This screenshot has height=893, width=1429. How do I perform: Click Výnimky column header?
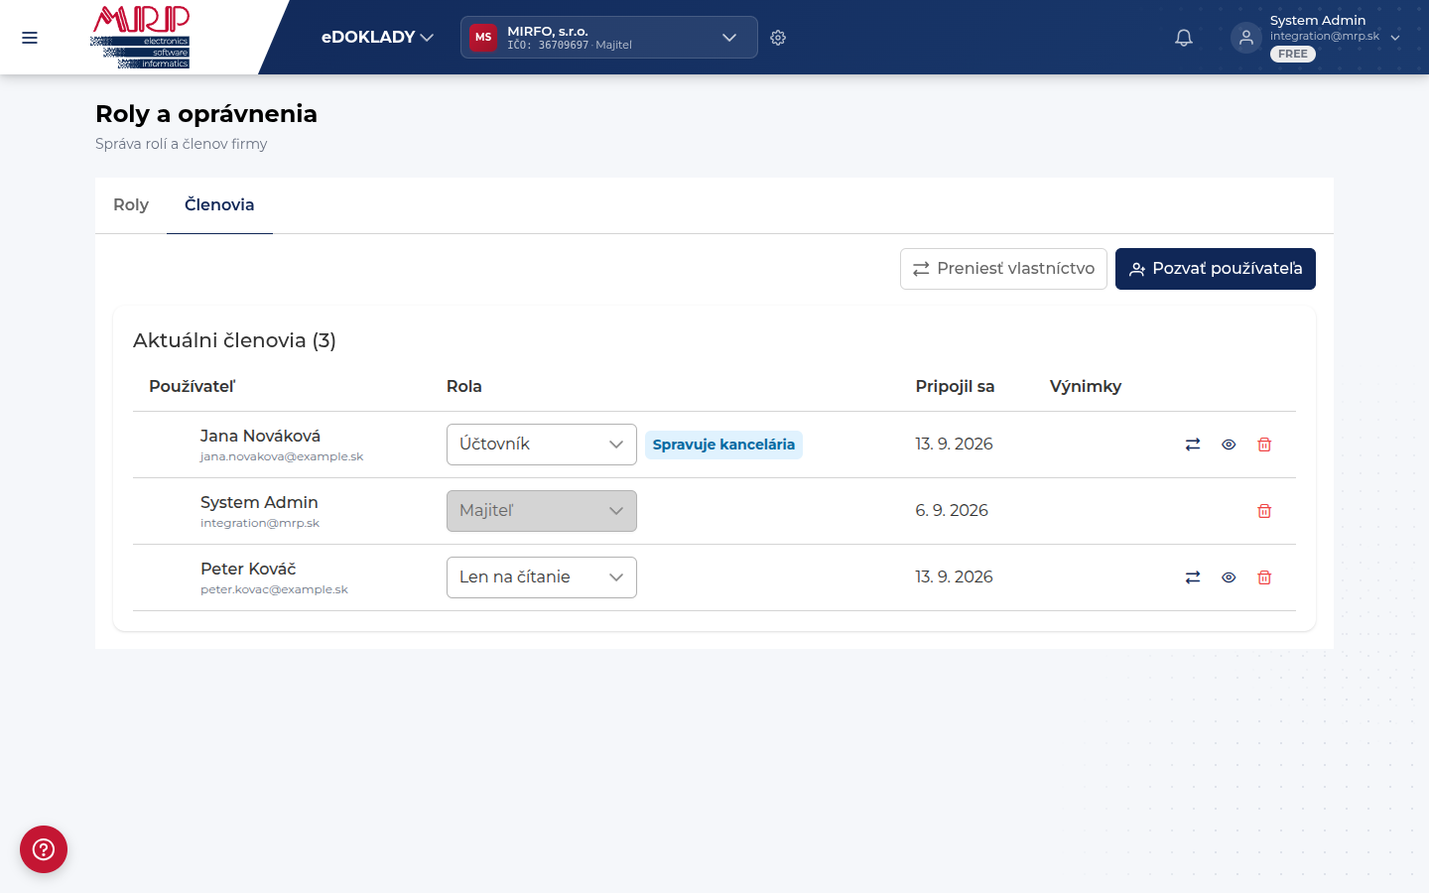point(1086,387)
